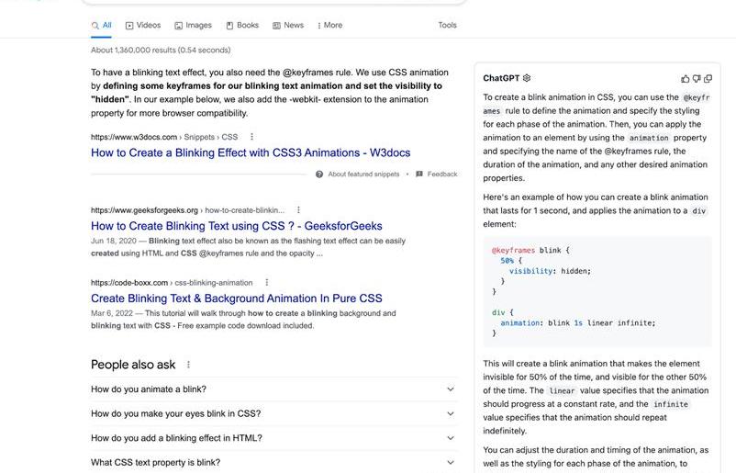Open ChatGPT extension settings gear icon

tap(527, 78)
